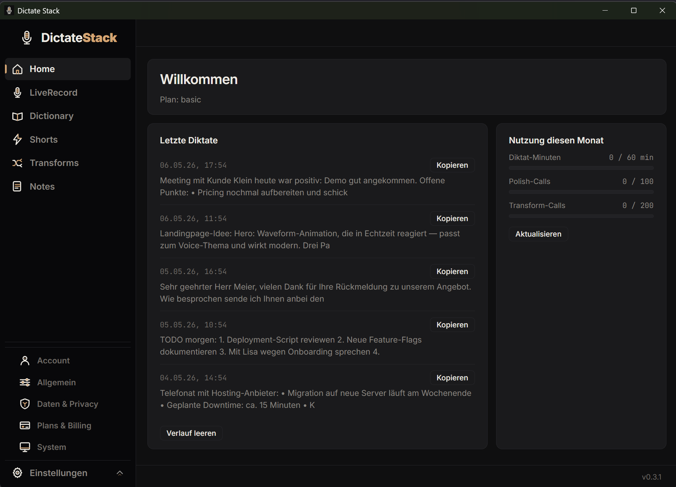This screenshot has height=487, width=676.
Task: Click the Willkommen heading
Action: coord(199,79)
